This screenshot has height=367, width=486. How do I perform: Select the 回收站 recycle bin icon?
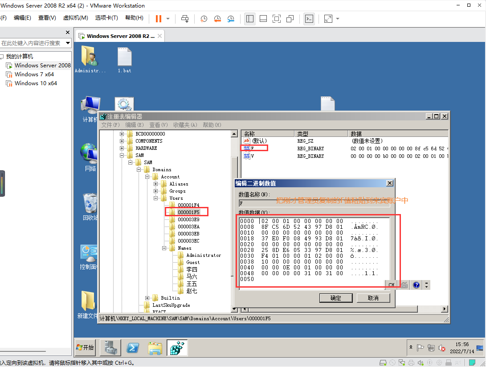pyautogui.click(x=90, y=206)
